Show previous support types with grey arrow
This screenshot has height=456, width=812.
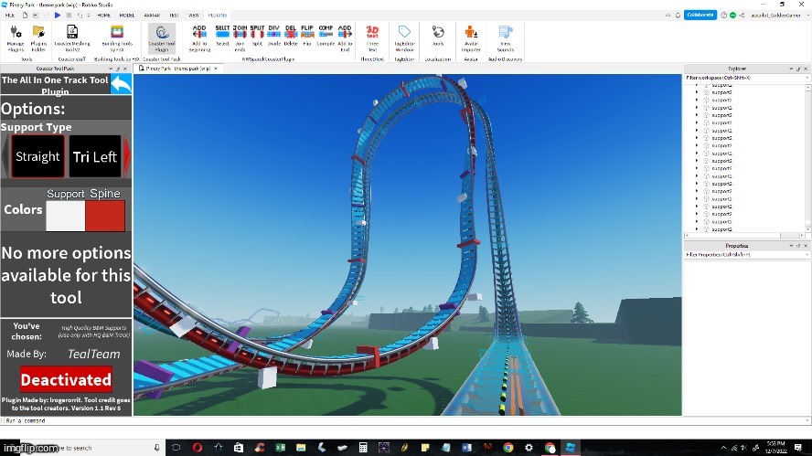[x=5, y=155]
